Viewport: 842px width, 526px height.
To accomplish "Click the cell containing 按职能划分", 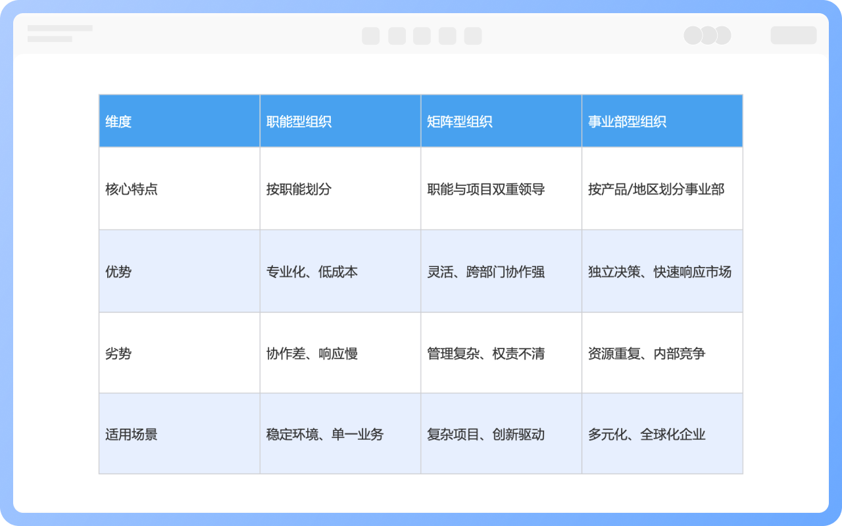I will click(340, 189).
